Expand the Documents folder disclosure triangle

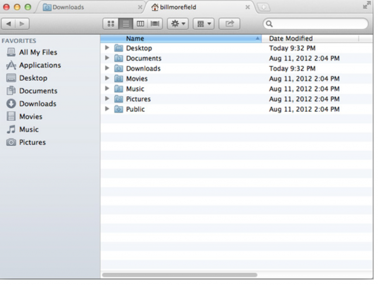[x=107, y=58]
